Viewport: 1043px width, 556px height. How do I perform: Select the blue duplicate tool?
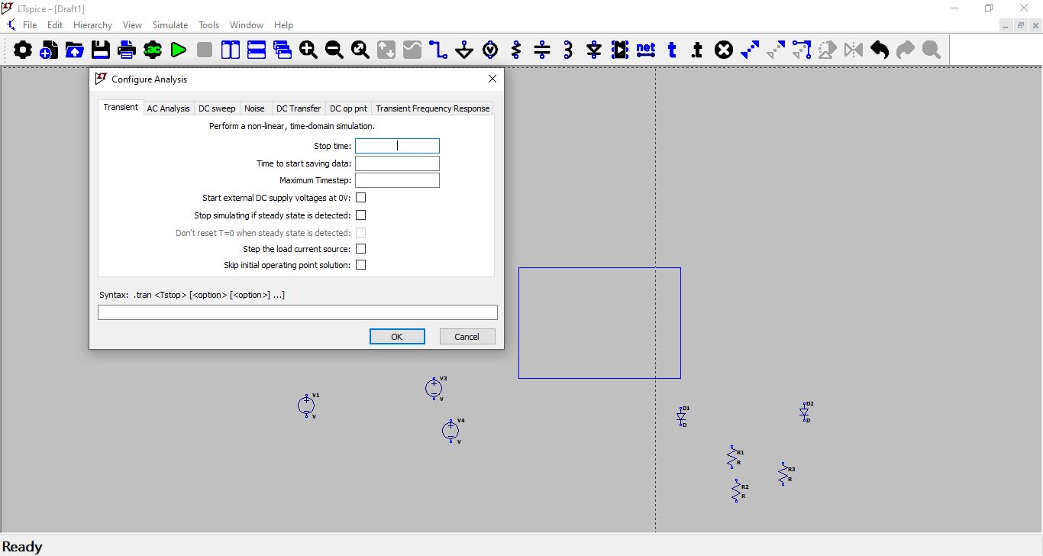(x=750, y=50)
